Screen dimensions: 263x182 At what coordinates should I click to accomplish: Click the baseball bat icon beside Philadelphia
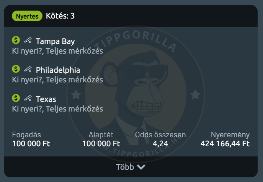(28, 69)
